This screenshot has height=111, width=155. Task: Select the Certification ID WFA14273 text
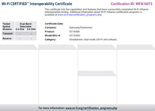[131, 4]
